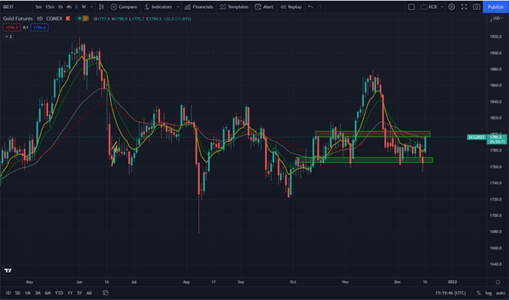Set date range to 5Y
509x300 pixels.
coord(80,293)
